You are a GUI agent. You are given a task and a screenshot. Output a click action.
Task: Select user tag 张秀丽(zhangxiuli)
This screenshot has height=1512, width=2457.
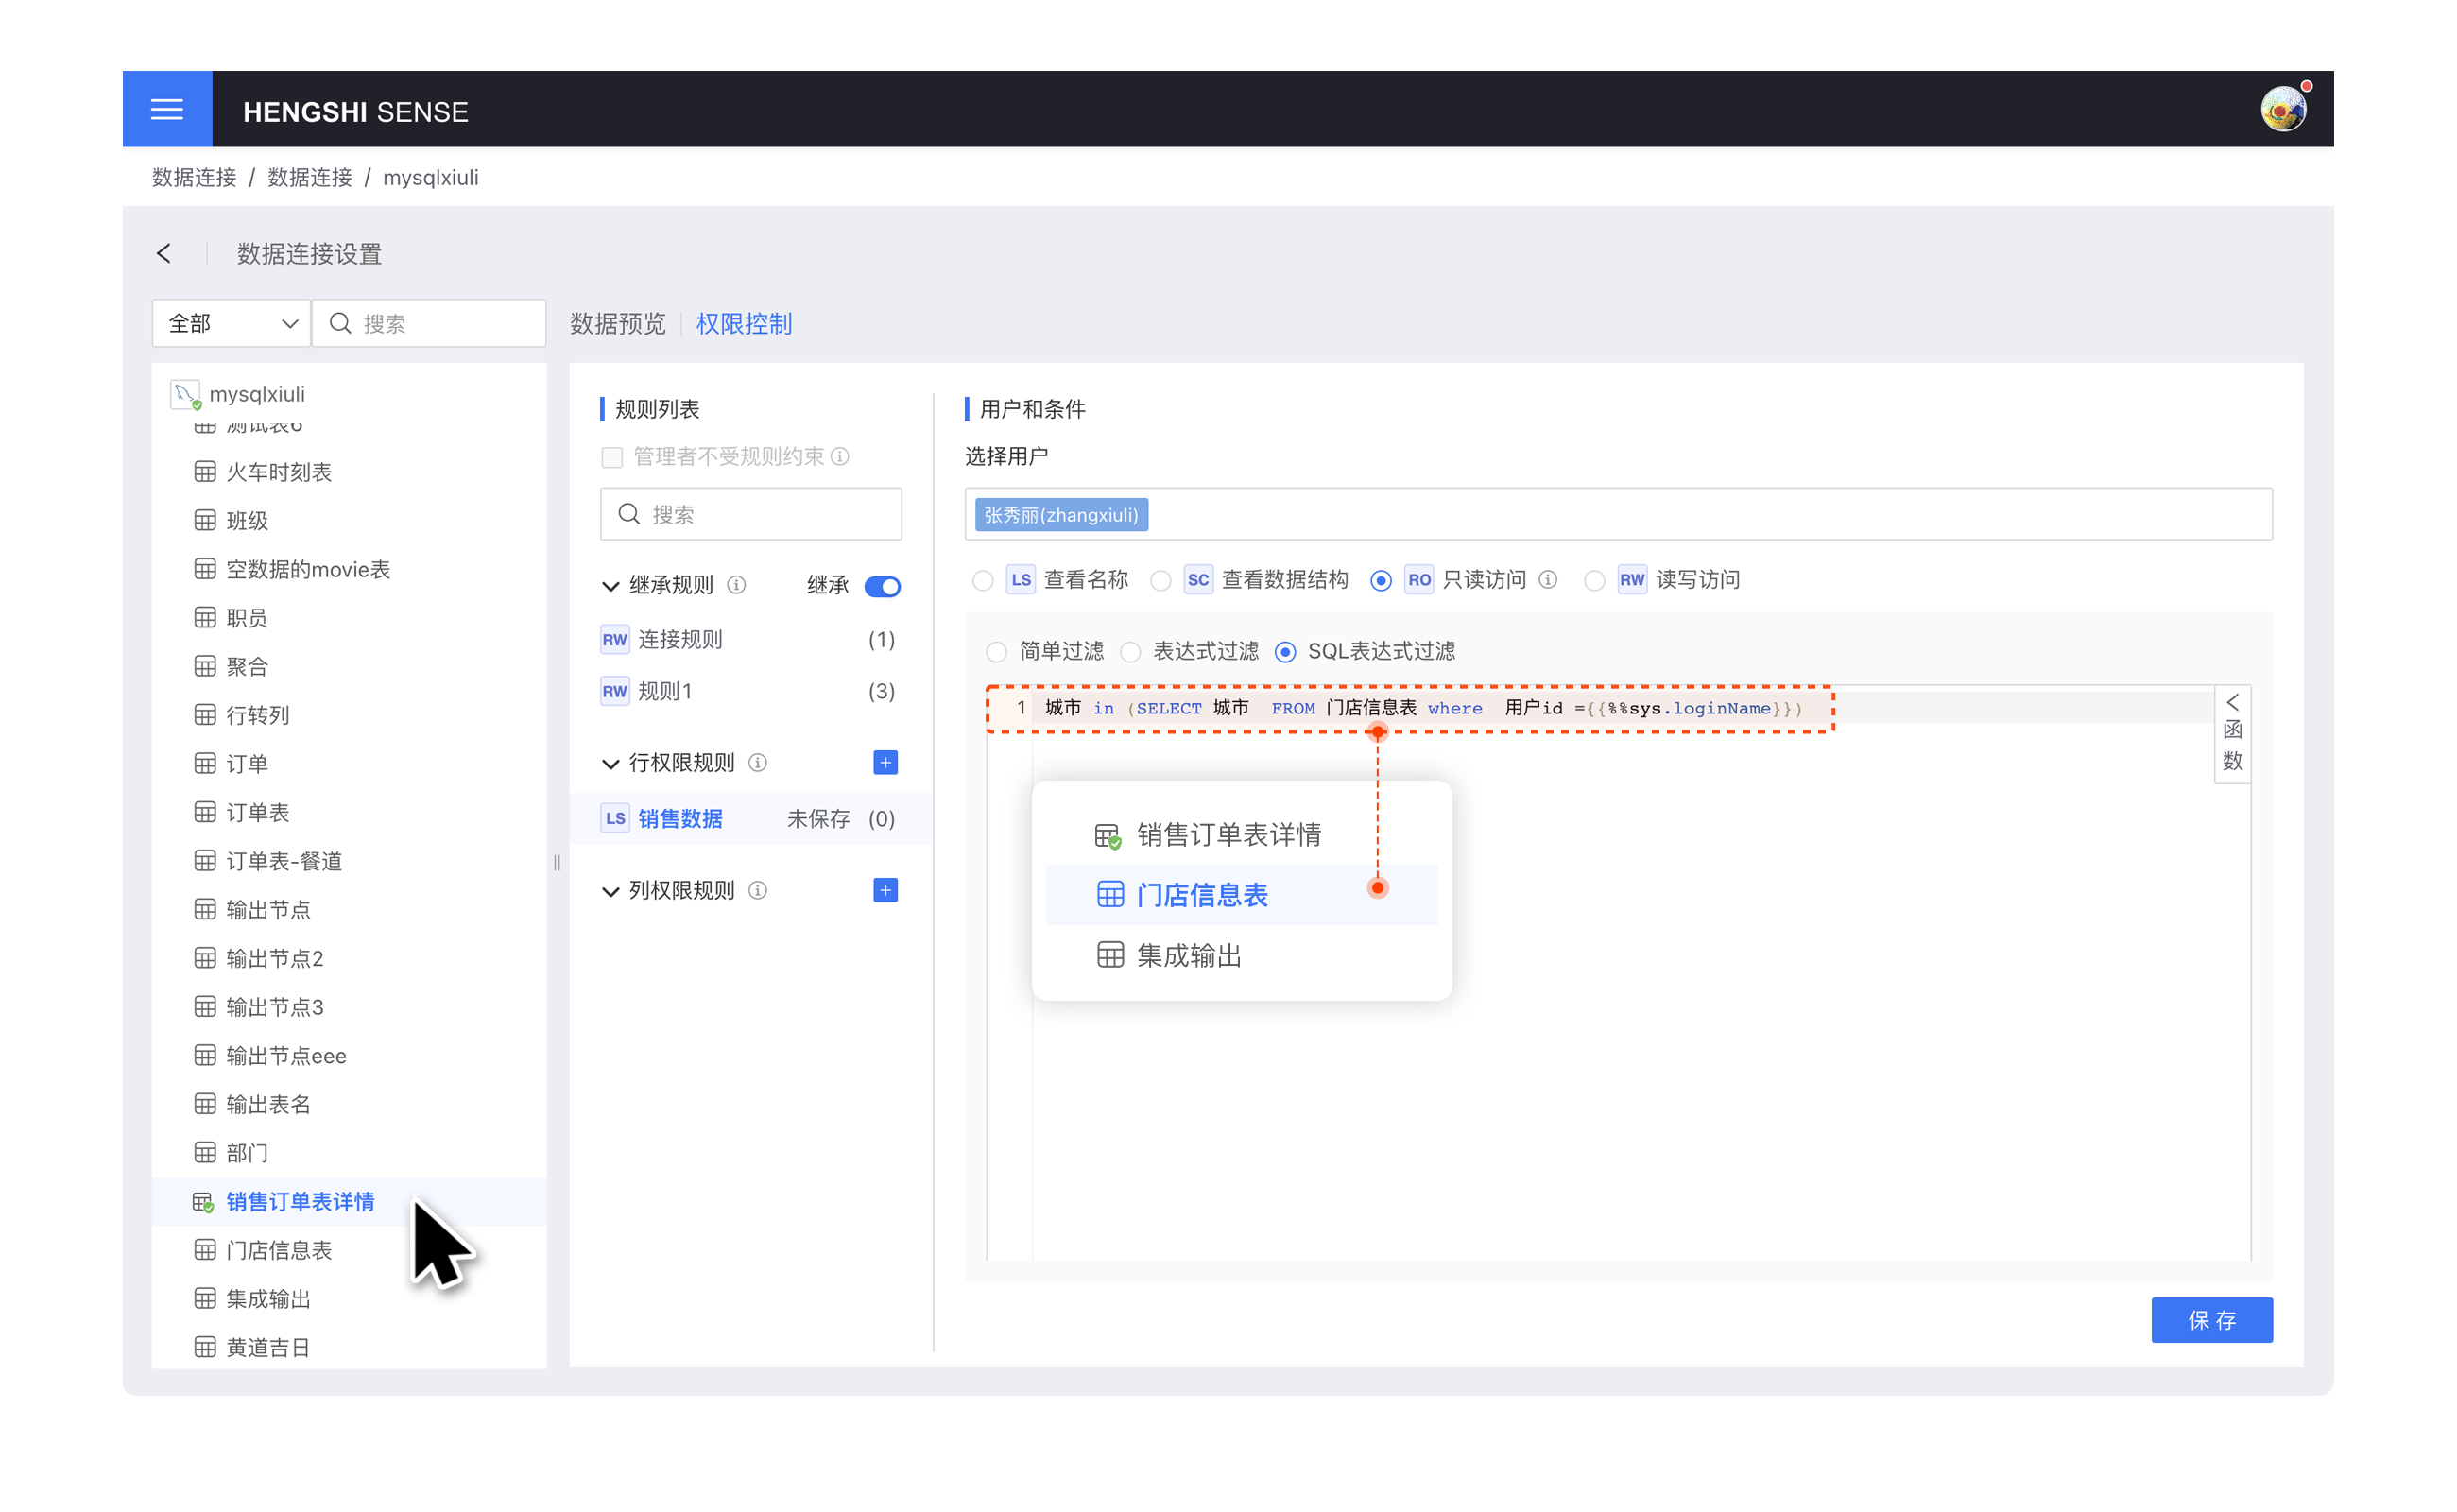point(1060,515)
